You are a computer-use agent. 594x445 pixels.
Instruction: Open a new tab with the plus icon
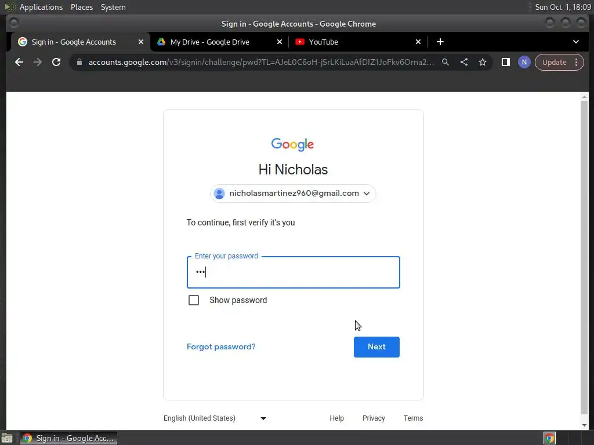(x=440, y=42)
